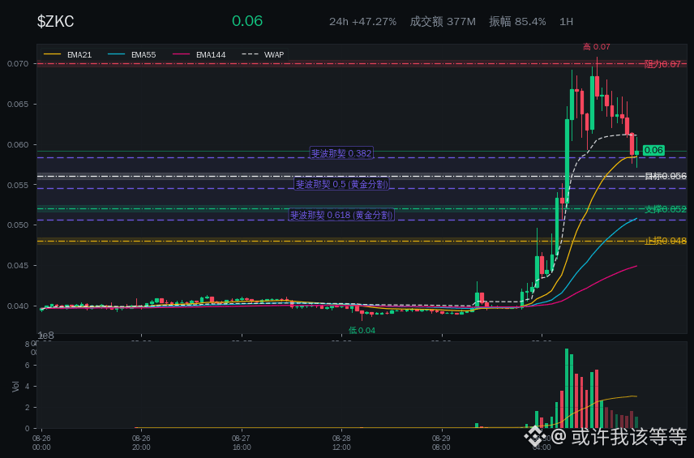Click the 支撑0.052 support label
The height and width of the screenshot is (458, 694).
click(666, 209)
